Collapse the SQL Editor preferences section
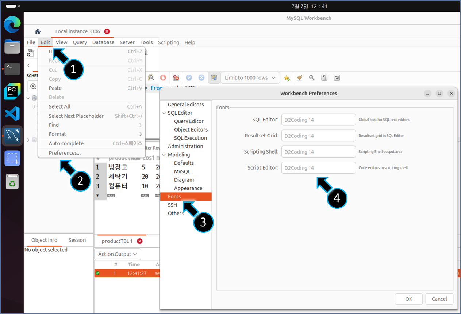 (x=164, y=113)
